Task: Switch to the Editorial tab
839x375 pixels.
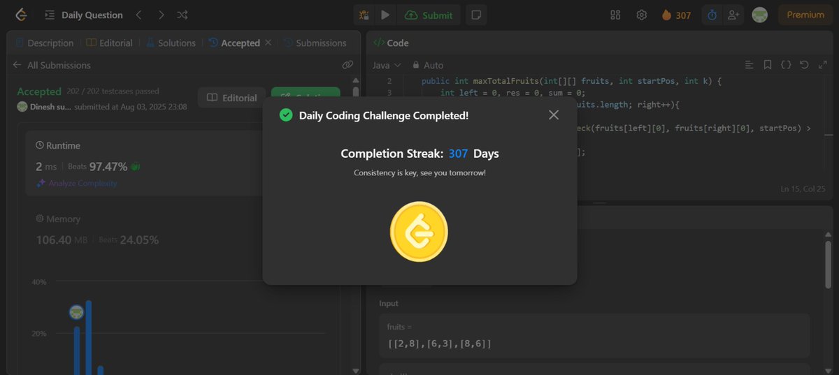Action: pos(109,43)
